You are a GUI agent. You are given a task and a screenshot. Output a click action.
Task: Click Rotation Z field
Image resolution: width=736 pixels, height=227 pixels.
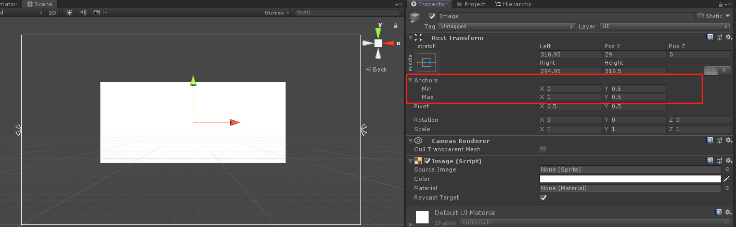[703, 120]
